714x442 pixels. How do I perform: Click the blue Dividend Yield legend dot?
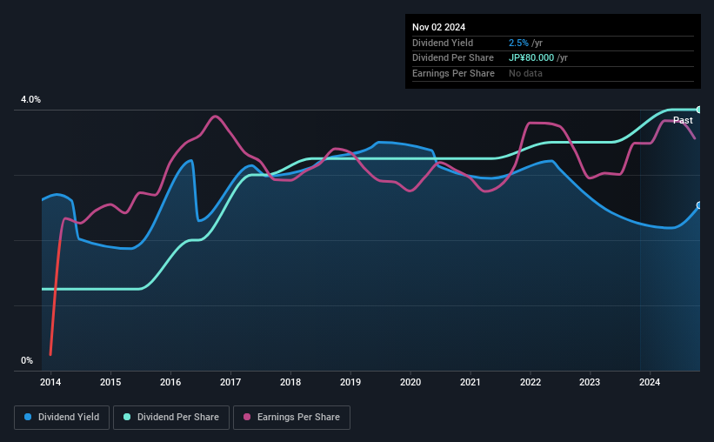pos(28,417)
